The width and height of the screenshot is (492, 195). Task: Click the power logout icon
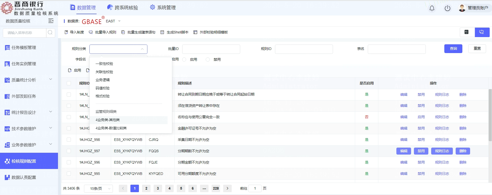tap(448, 8)
